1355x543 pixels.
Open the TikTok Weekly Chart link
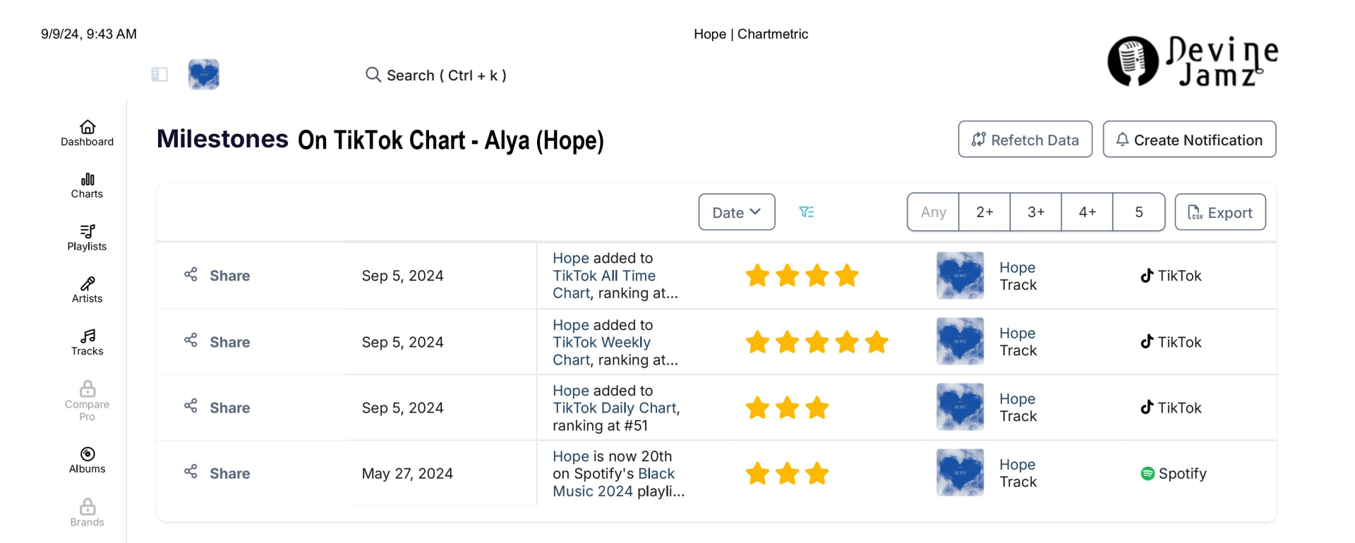[601, 343]
